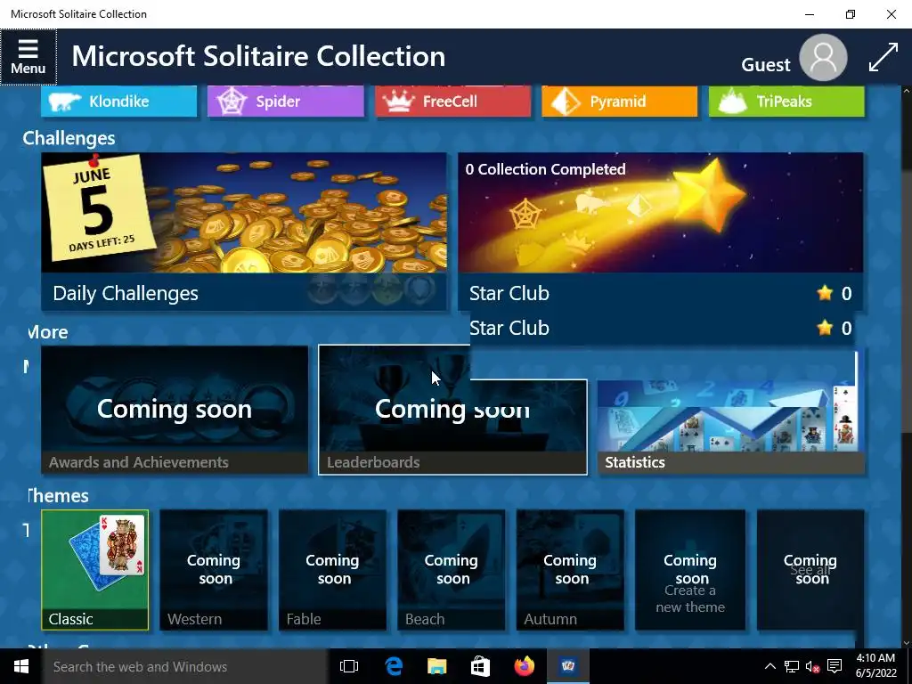Screen dimensions: 912x684
Task: Open the Daily Challenges tile
Action: (x=244, y=232)
